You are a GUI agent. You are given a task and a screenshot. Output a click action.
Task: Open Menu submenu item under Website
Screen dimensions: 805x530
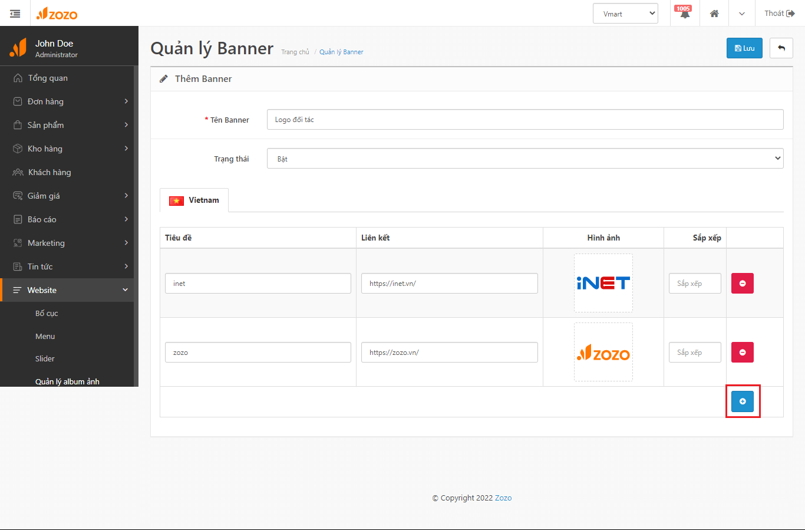[45, 336]
